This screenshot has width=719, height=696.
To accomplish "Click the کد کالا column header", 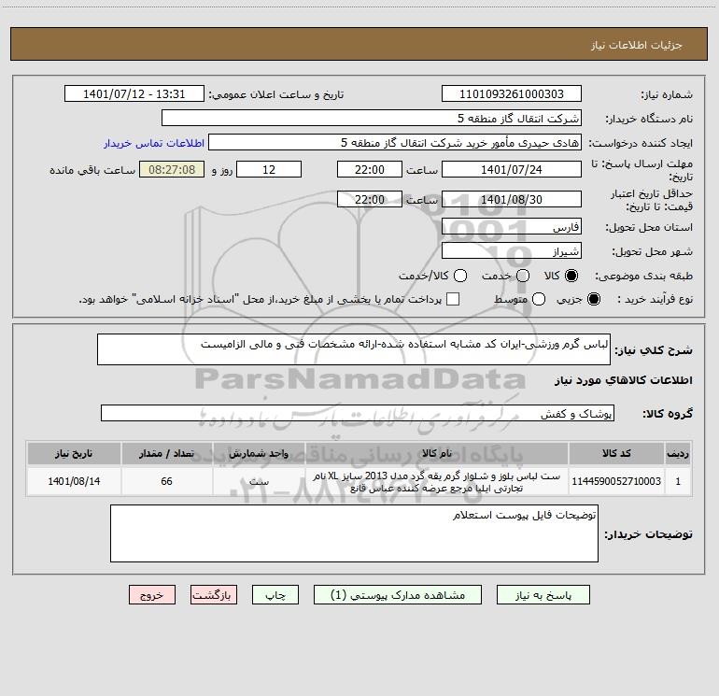I will pyautogui.click(x=616, y=453).
